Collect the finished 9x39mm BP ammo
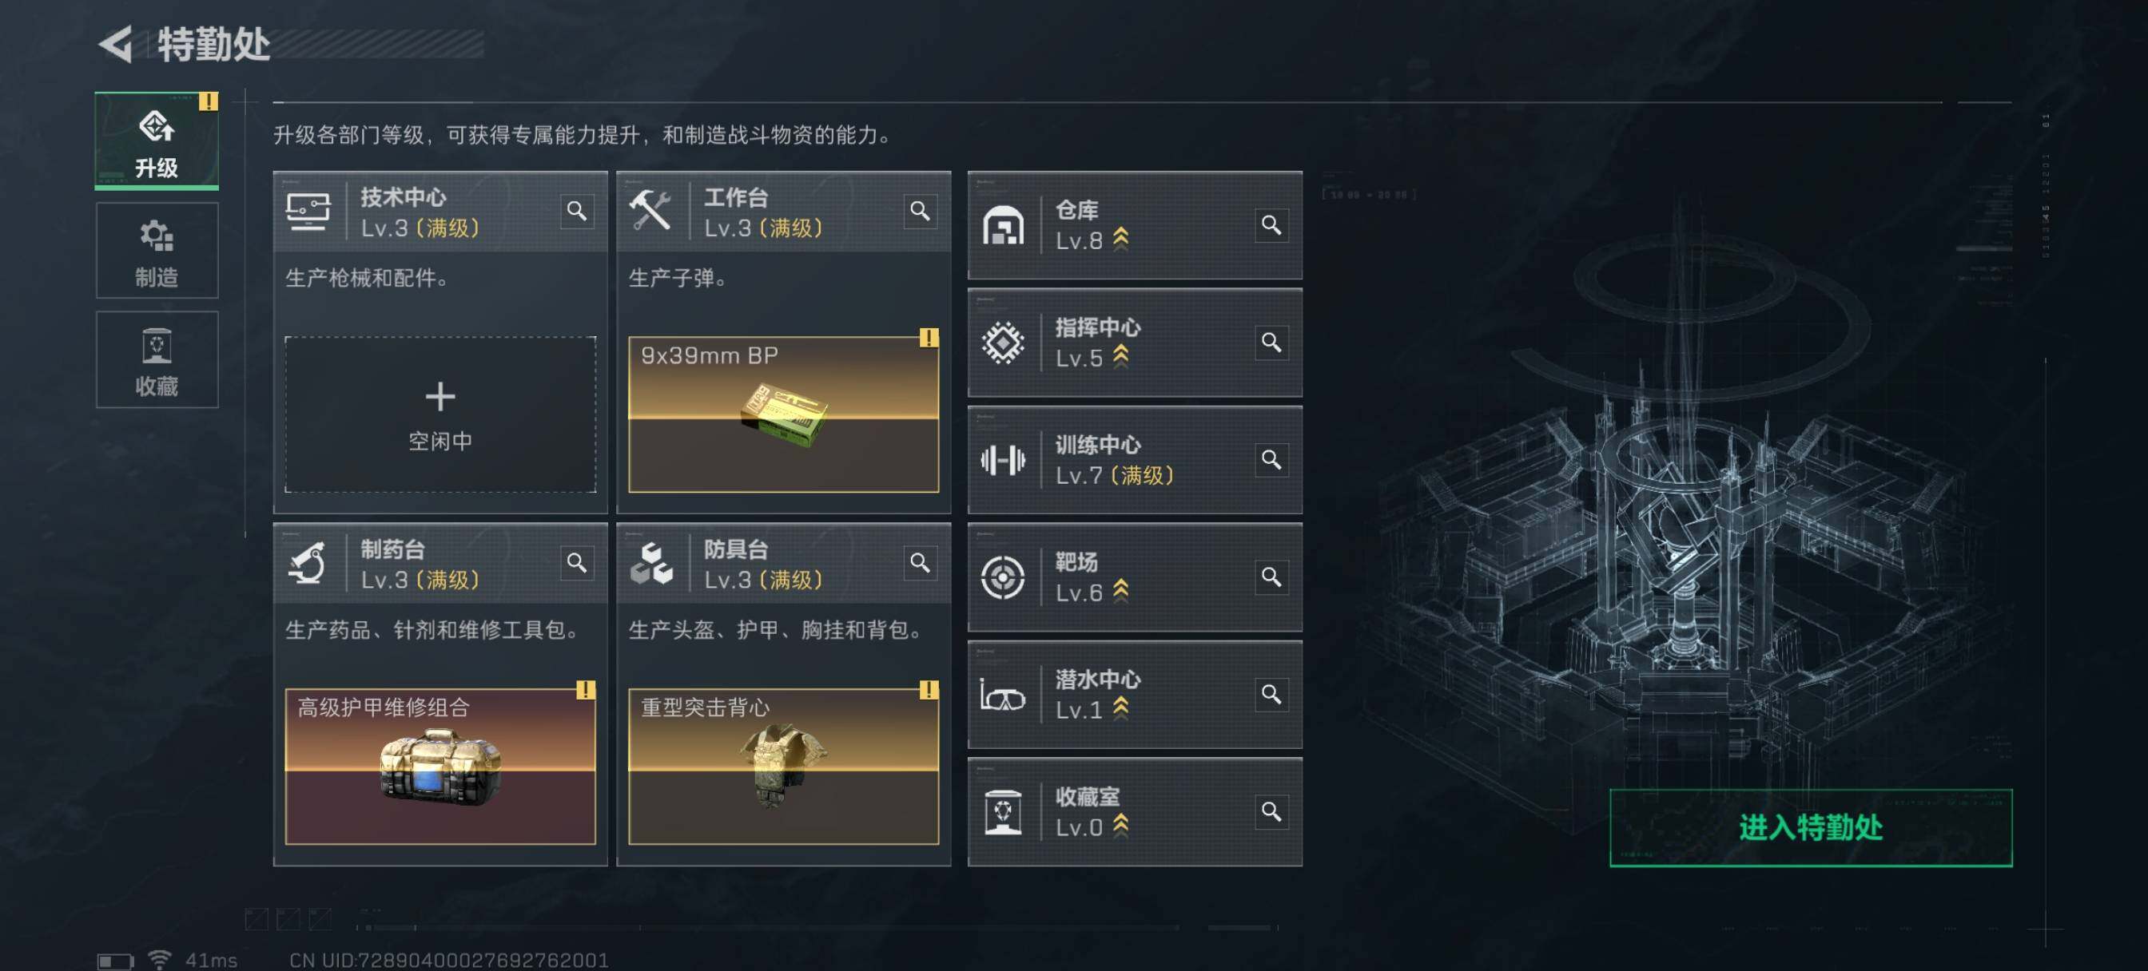Viewport: 2148px width, 971px height. tap(783, 414)
